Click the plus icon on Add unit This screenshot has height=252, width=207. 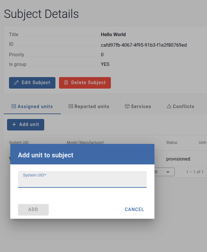click(14, 124)
